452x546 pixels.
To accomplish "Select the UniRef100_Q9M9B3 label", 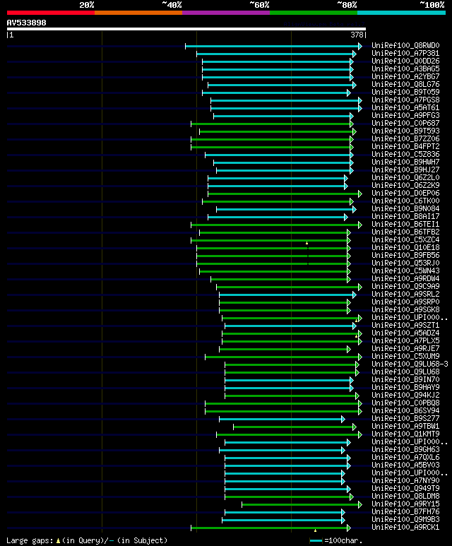I will pyautogui.click(x=405, y=520).
